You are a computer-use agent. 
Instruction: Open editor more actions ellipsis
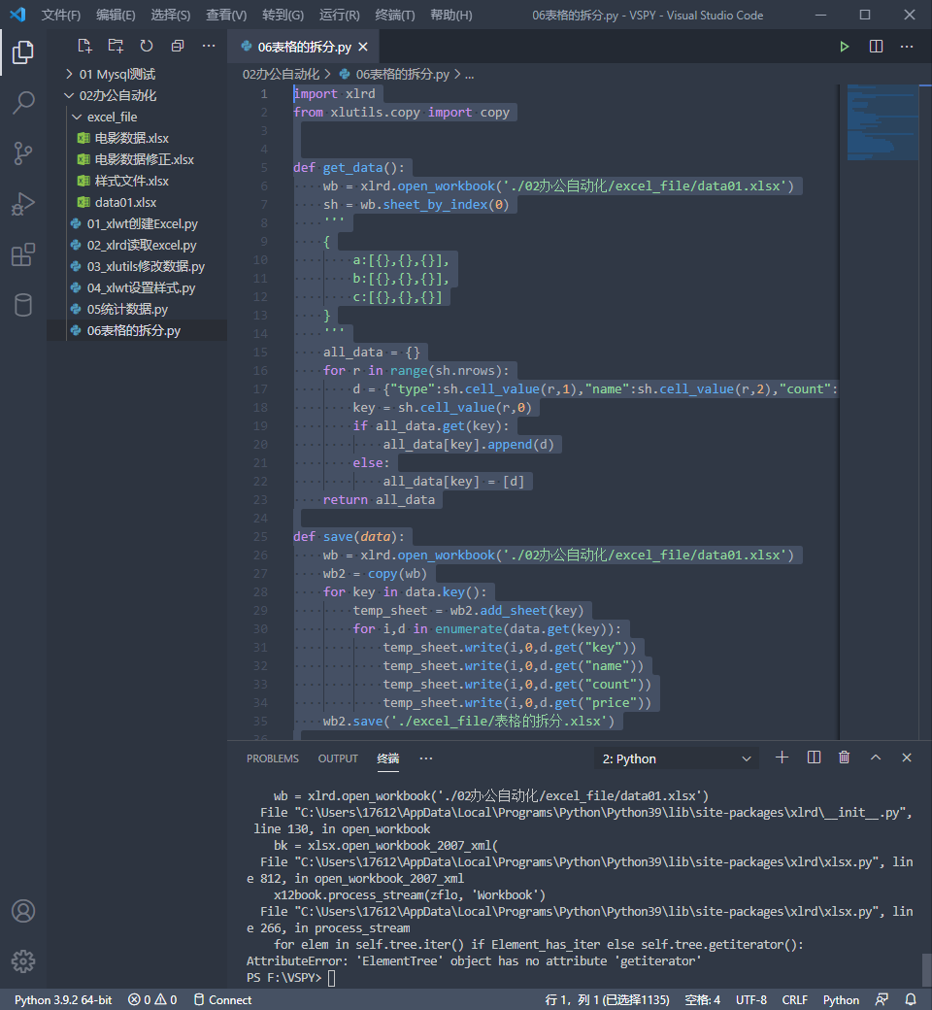tap(907, 47)
